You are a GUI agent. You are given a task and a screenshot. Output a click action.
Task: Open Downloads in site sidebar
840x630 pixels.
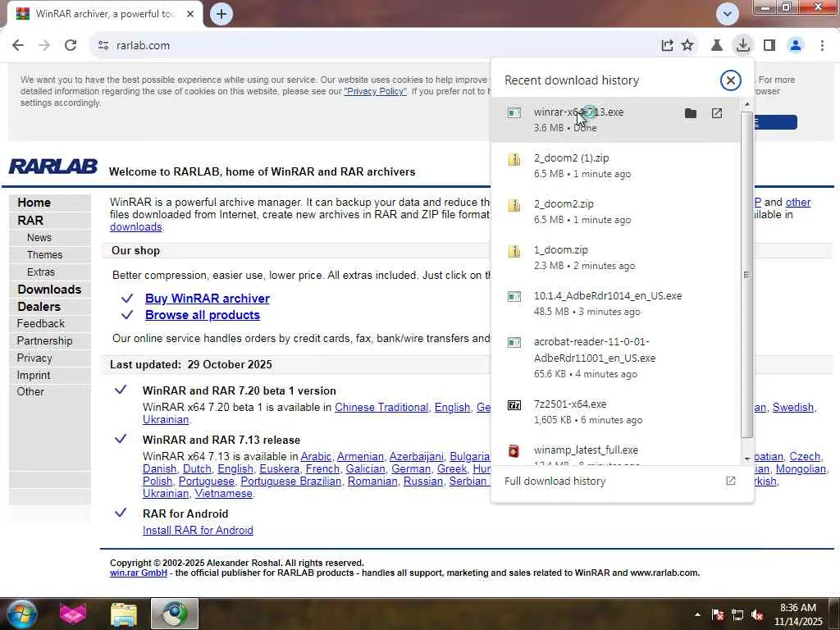point(49,290)
